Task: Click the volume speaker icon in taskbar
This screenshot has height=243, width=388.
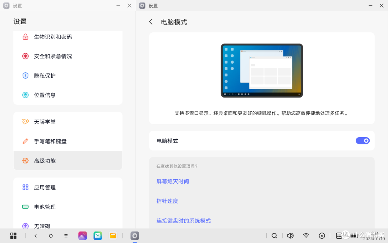Action: (x=290, y=236)
